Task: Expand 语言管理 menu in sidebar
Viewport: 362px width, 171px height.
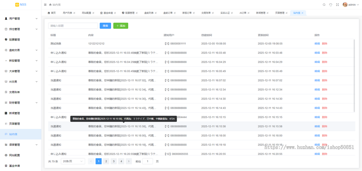Action: pos(21,145)
